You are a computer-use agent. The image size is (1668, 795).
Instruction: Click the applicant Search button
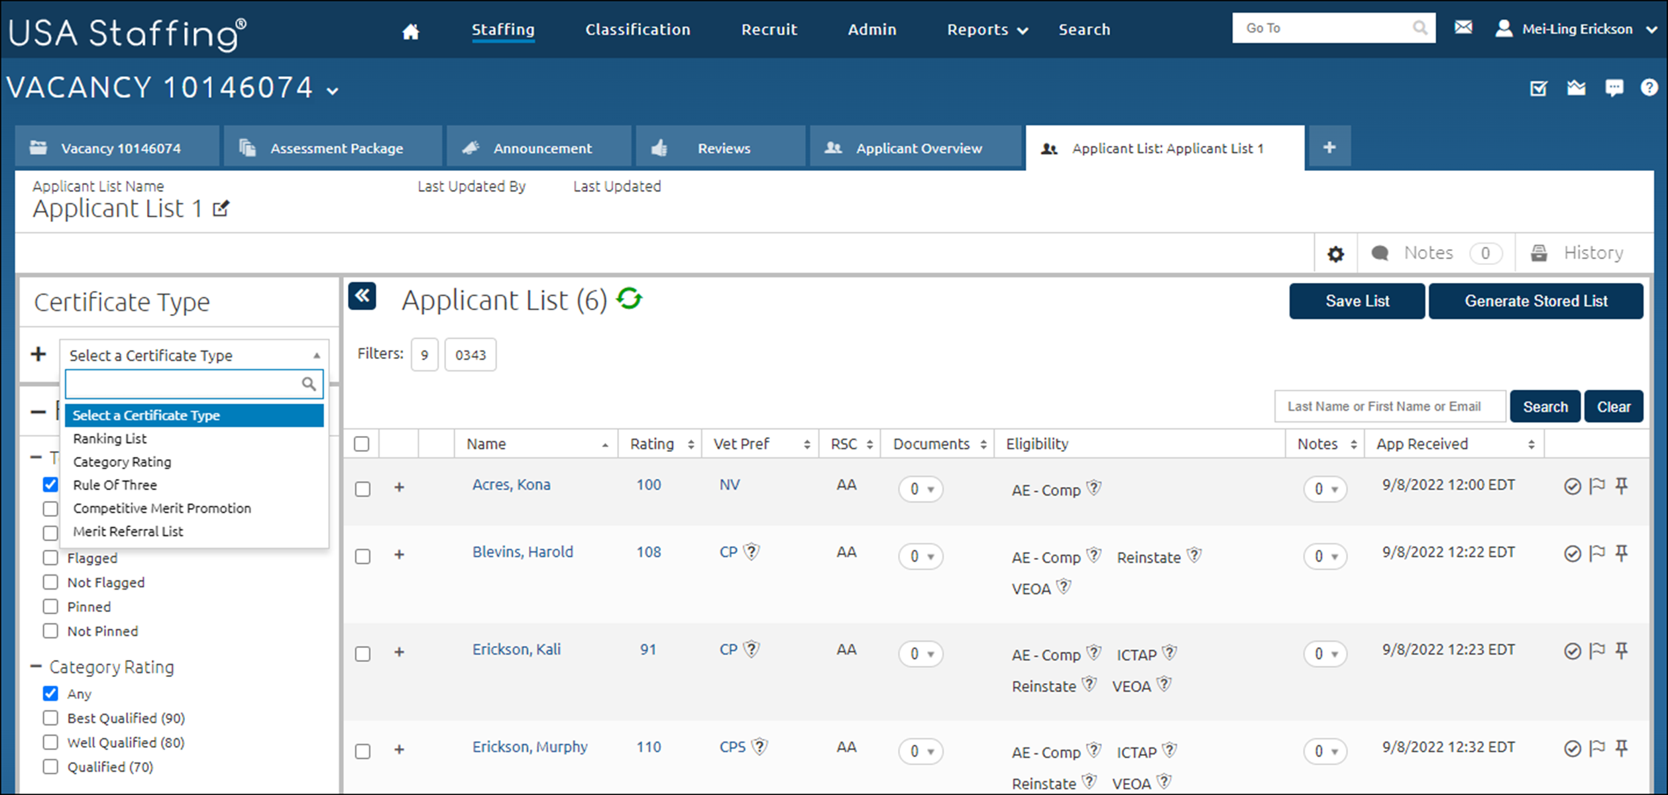point(1545,407)
